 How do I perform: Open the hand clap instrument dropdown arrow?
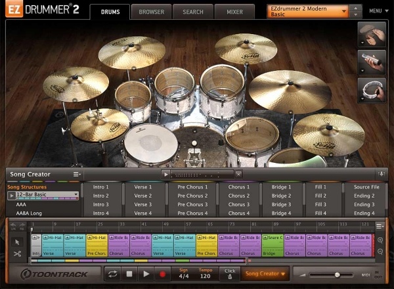click(362, 43)
